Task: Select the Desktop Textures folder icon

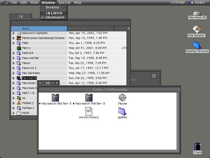Action: click(196, 45)
